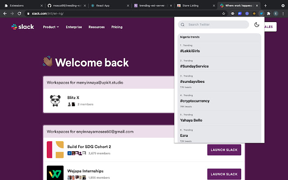This screenshot has height=180, width=288.
Task: Click the purple round extension icon
Action: coord(247,13)
